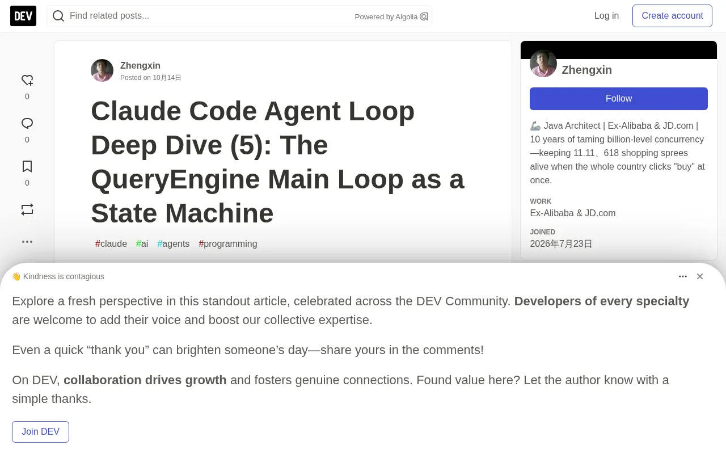Image resolution: width=726 pixels, height=454 pixels.
Task: Click the joined date 2026年7月23日
Action: click(x=562, y=244)
